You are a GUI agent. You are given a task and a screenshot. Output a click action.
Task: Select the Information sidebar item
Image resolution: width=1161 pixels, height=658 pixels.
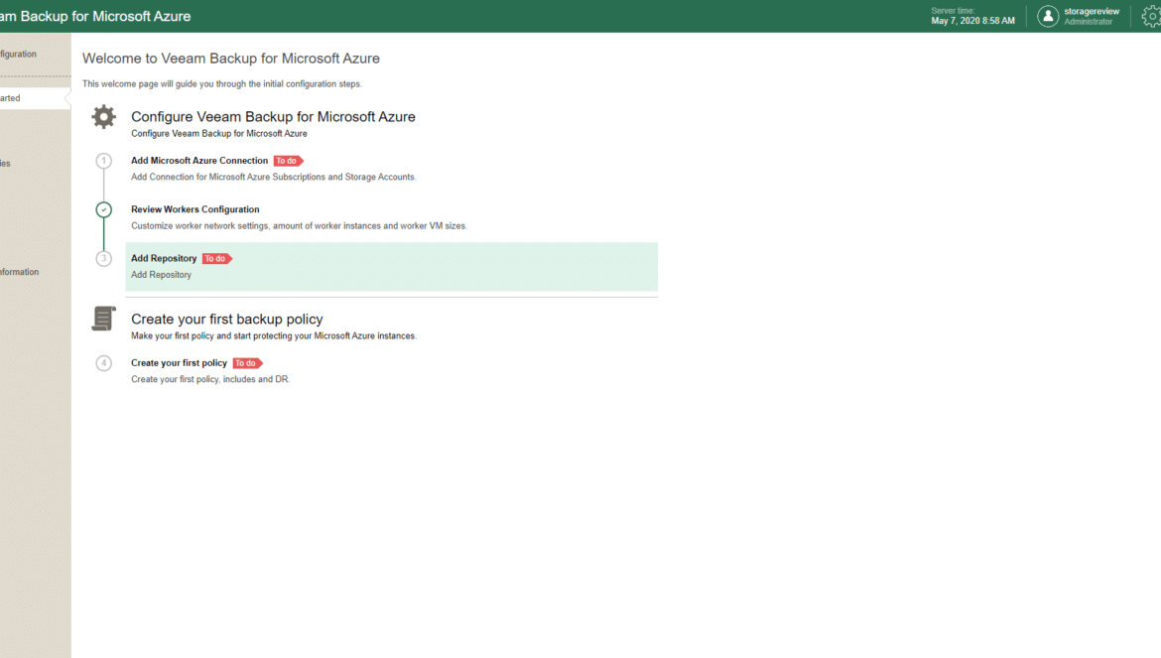point(19,272)
